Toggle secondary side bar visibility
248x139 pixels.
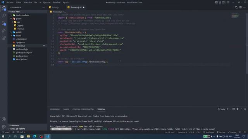pyautogui.click(x=224, y=2)
